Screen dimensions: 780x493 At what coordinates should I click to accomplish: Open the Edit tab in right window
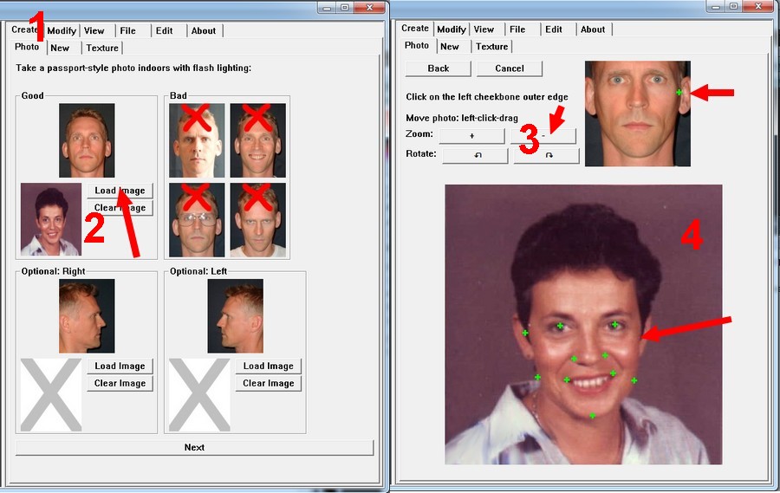coord(554,29)
